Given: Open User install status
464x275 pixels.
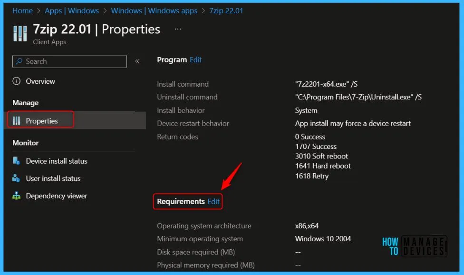Looking at the screenshot, I should (x=53, y=178).
